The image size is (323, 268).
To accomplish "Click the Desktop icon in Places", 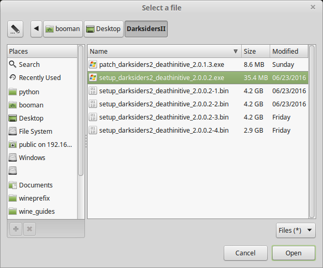I will point(13,118).
